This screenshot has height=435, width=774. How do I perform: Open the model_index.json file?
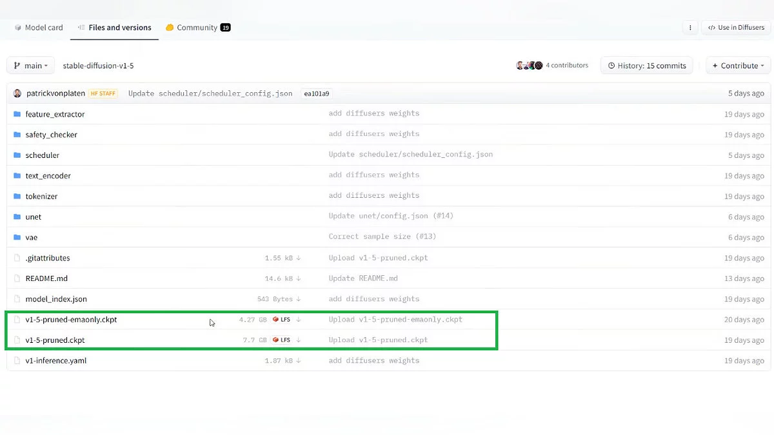56,300
